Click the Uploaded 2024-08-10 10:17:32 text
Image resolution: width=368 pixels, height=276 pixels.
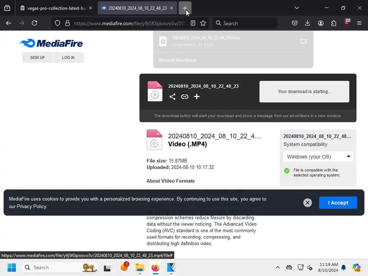180,167
